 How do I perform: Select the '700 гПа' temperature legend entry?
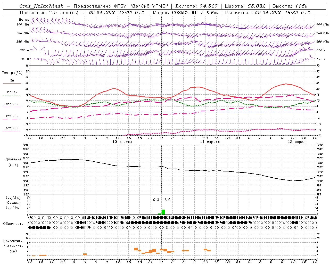12,116
